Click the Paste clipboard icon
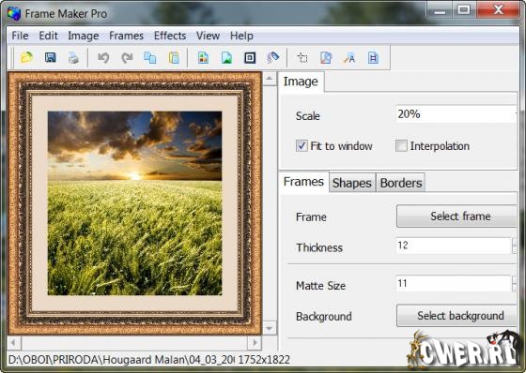The width and height of the screenshot is (526, 373). [174, 57]
